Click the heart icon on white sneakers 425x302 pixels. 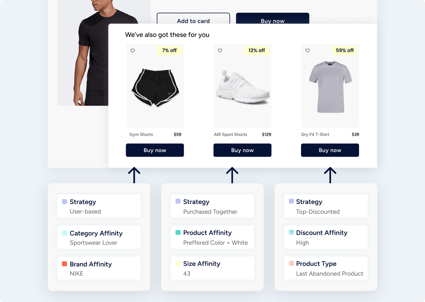(220, 50)
